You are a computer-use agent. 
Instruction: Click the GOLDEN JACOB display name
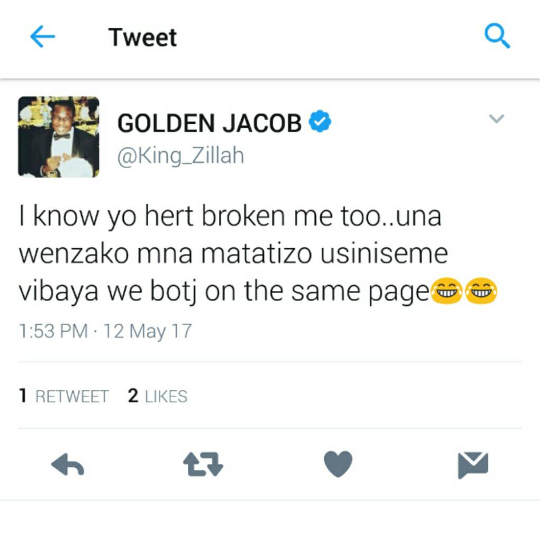click(x=209, y=123)
